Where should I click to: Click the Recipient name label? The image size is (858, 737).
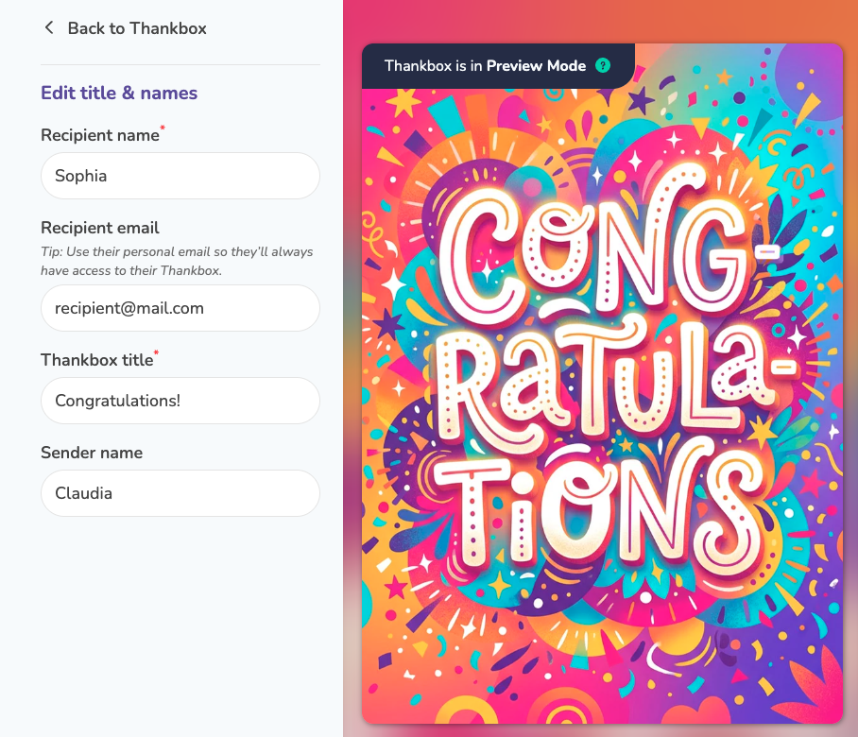(x=99, y=135)
